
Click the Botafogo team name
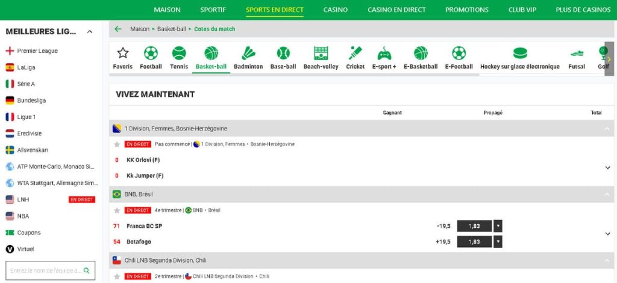pos(139,242)
